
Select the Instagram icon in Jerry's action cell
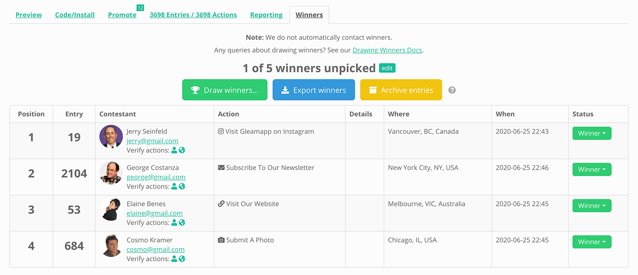pos(221,131)
